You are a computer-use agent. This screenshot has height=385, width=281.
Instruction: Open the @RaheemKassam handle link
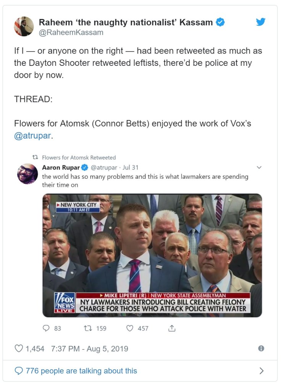pyautogui.click(x=71, y=33)
